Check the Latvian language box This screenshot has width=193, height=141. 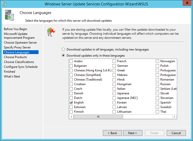(x=114, y=107)
